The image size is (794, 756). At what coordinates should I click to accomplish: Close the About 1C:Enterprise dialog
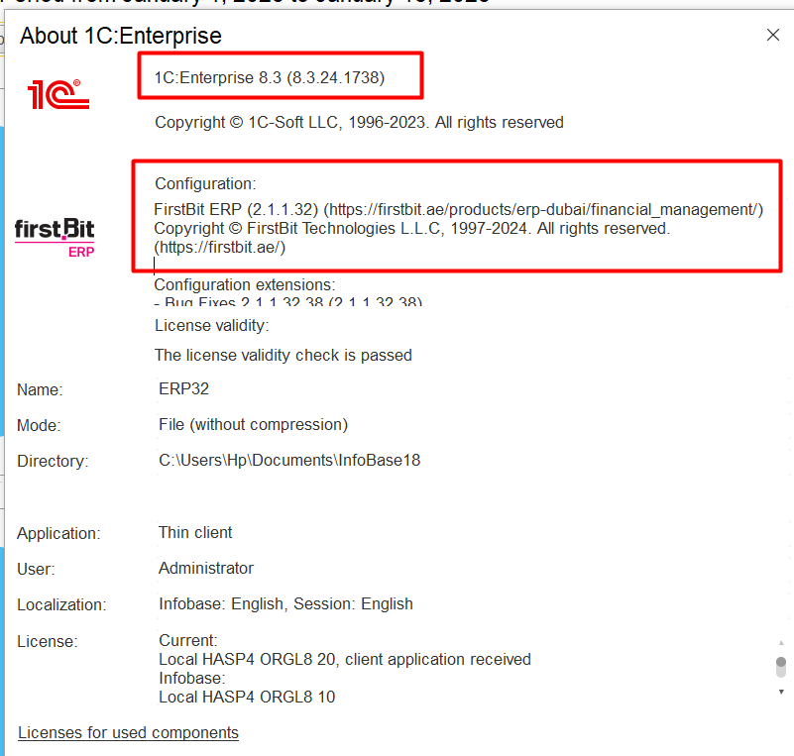(773, 35)
